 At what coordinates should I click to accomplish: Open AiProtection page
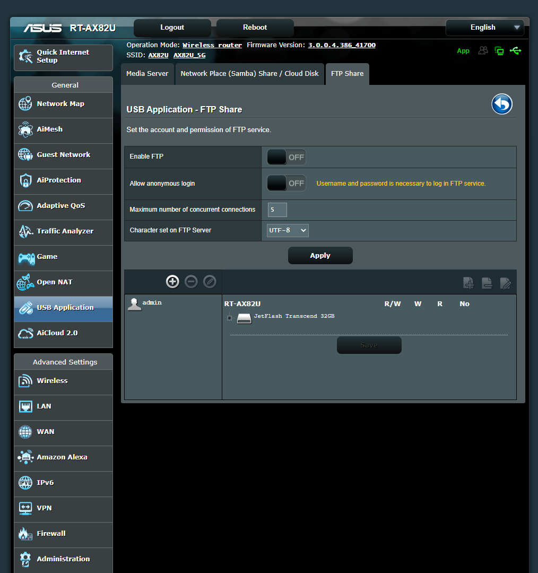(x=63, y=181)
